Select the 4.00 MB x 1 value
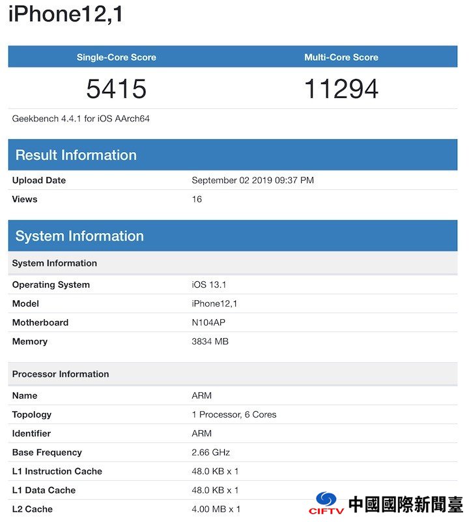This screenshot has height=522, width=469. (x=216, y=510)
